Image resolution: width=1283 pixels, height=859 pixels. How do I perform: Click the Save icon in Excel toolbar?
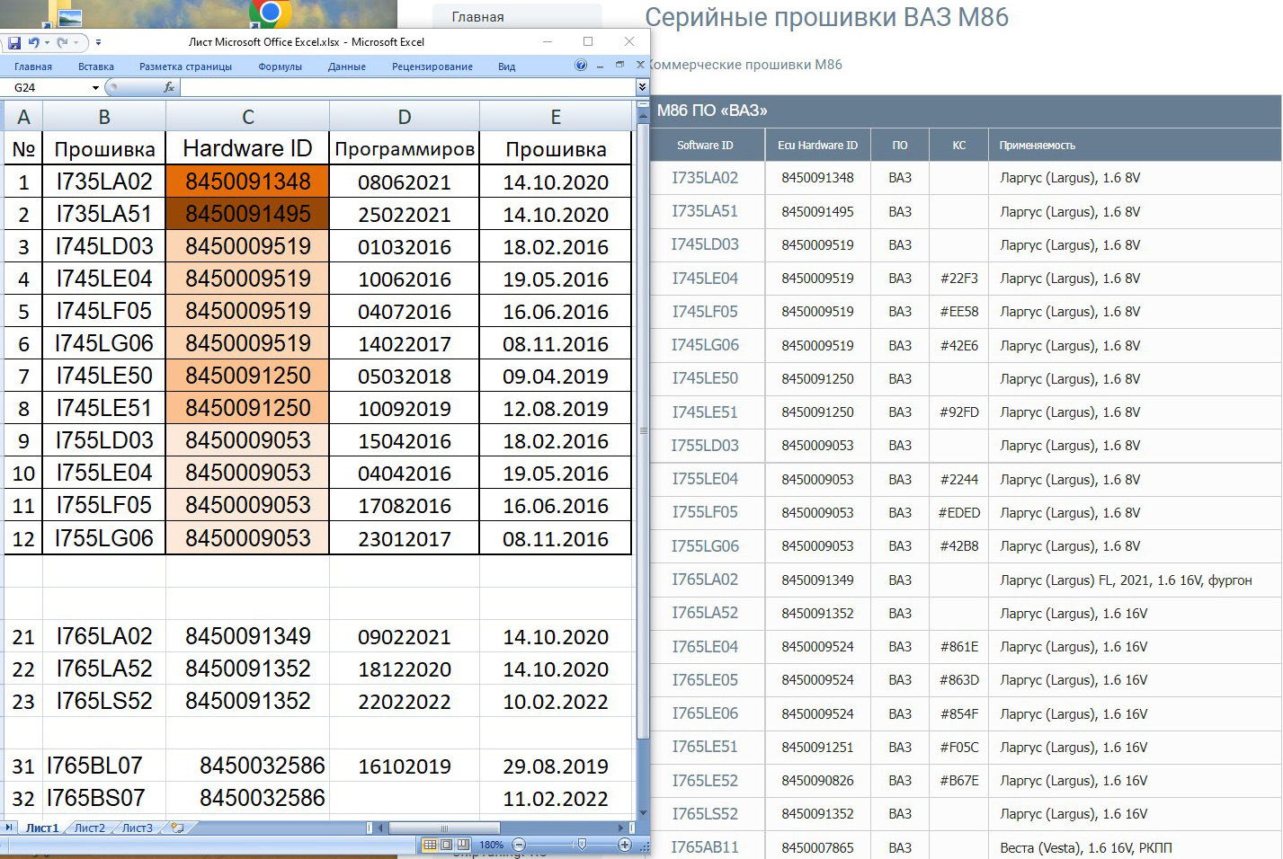point(14,42)
